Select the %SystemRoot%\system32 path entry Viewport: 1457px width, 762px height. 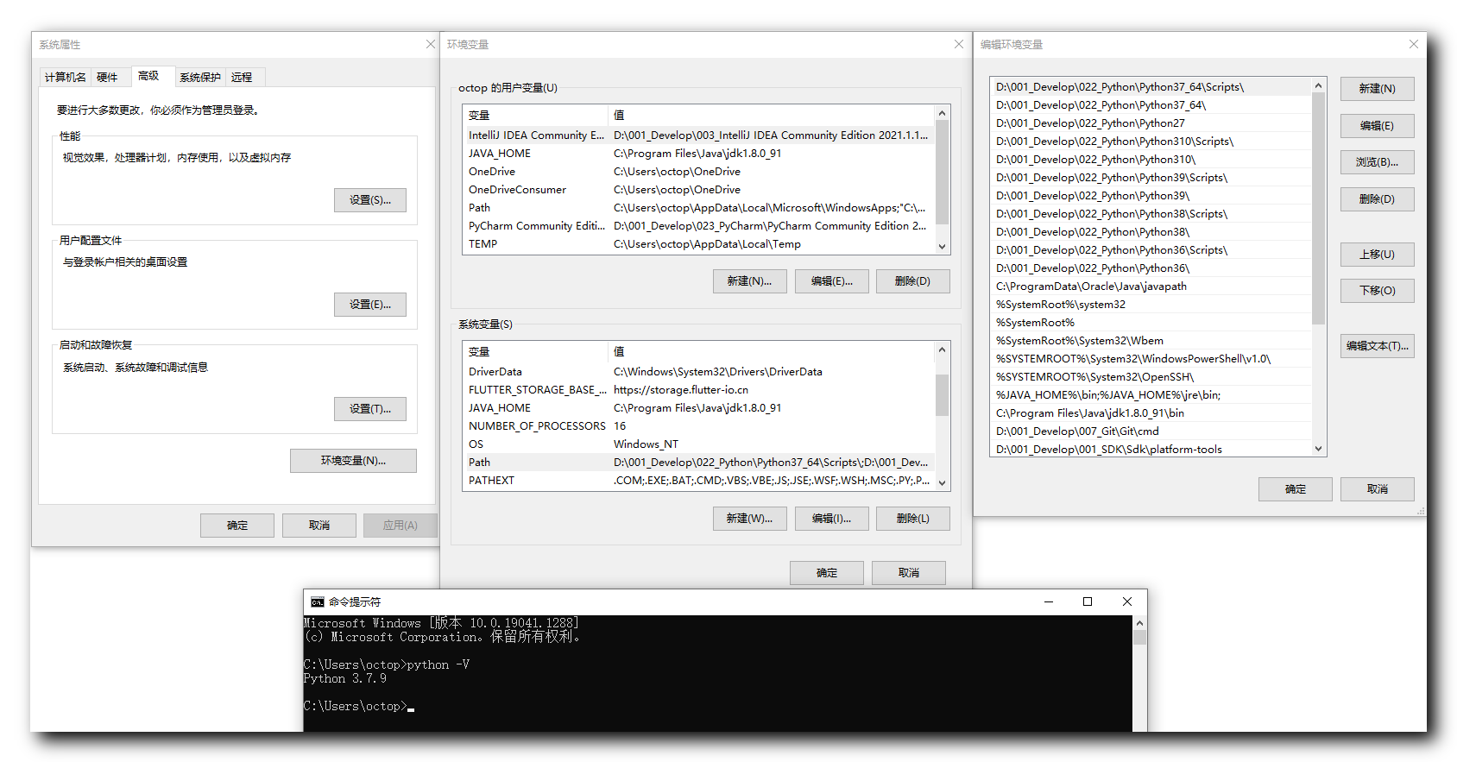point(1151,305)
